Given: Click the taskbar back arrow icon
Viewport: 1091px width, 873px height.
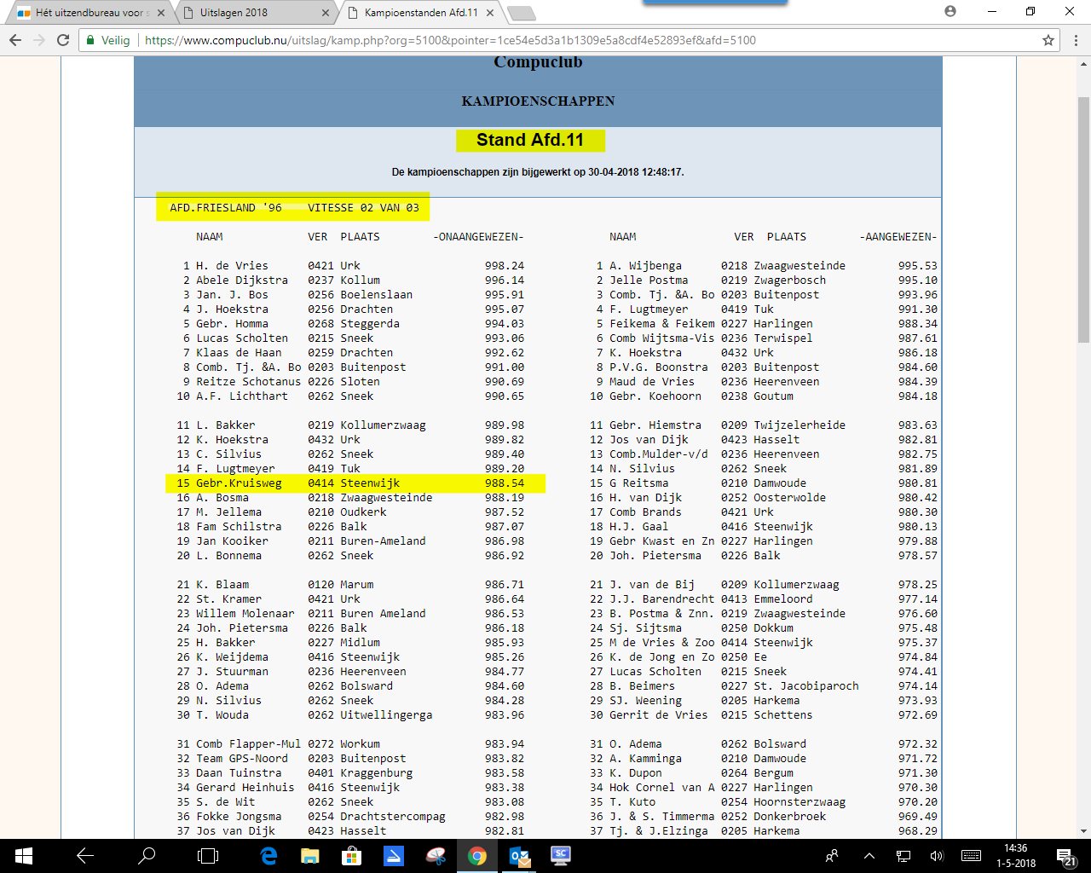Looking at the screenshot, I should 85,856.
